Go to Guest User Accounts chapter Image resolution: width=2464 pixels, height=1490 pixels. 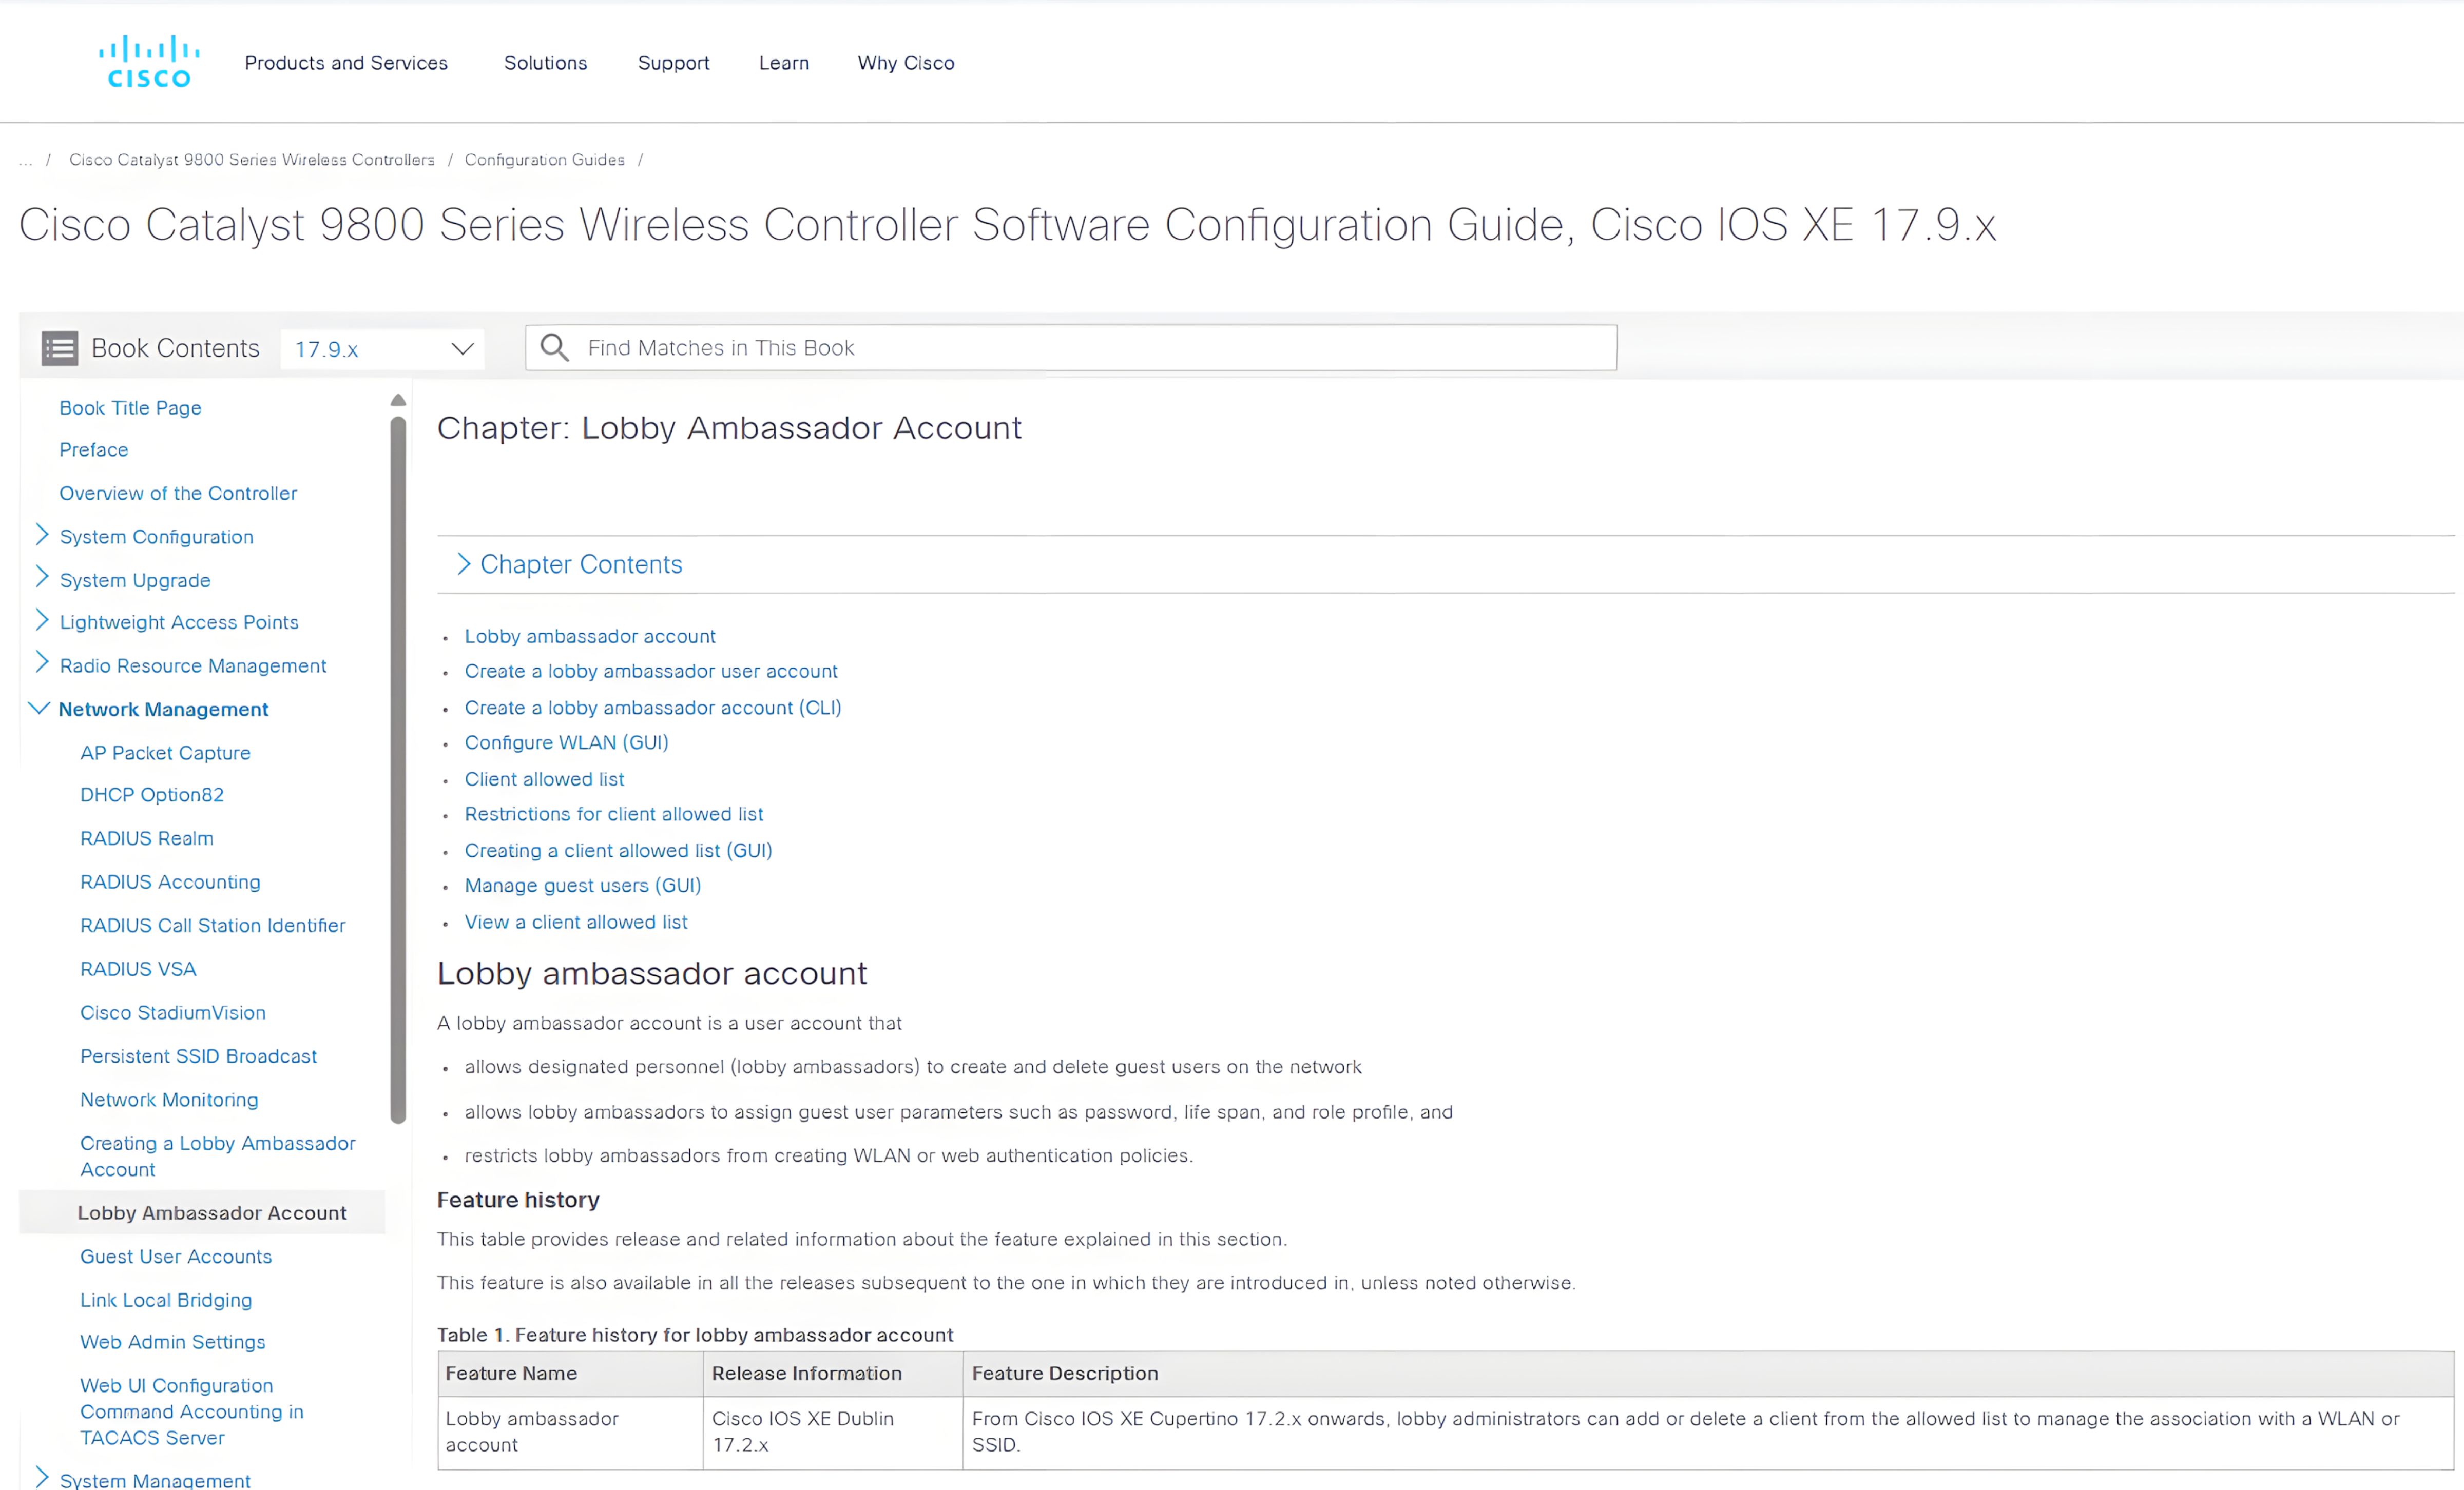point(176,1256)
